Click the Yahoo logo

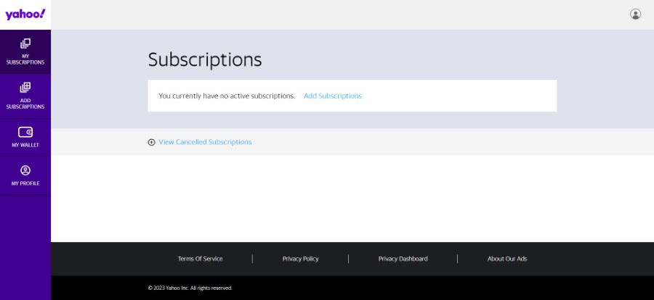pyautogui.click(x=25, y=14)
